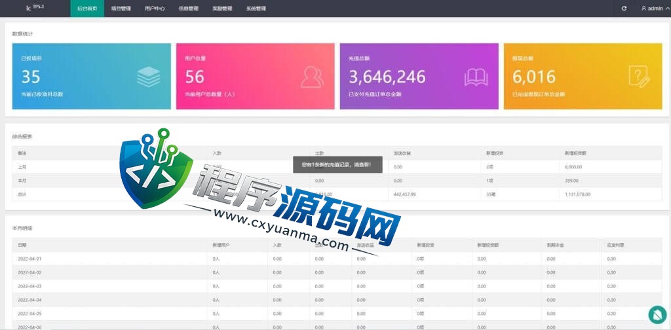
Task: Click the 日期 column header in the monthly detail table
Action: click(22, 245)
